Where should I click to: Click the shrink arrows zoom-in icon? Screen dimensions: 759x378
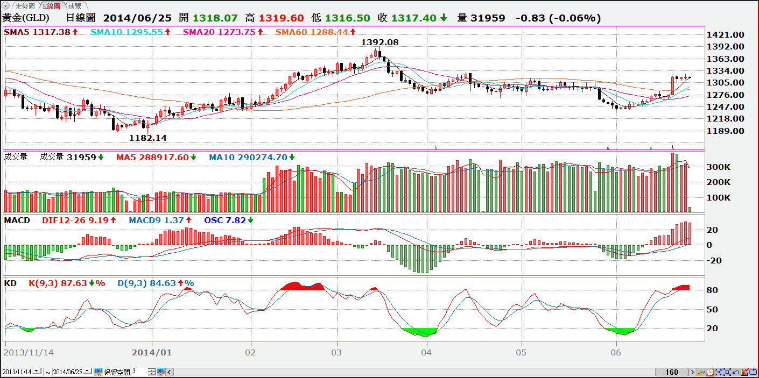[719, 372]
